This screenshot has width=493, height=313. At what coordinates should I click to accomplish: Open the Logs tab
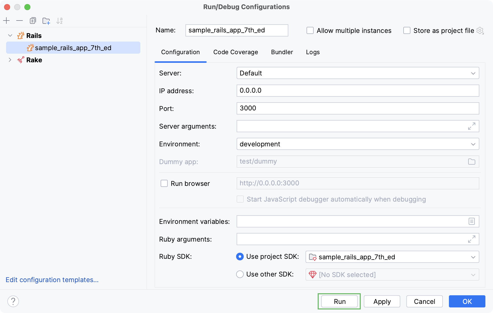pyautogui.click(x=313, y=52)
